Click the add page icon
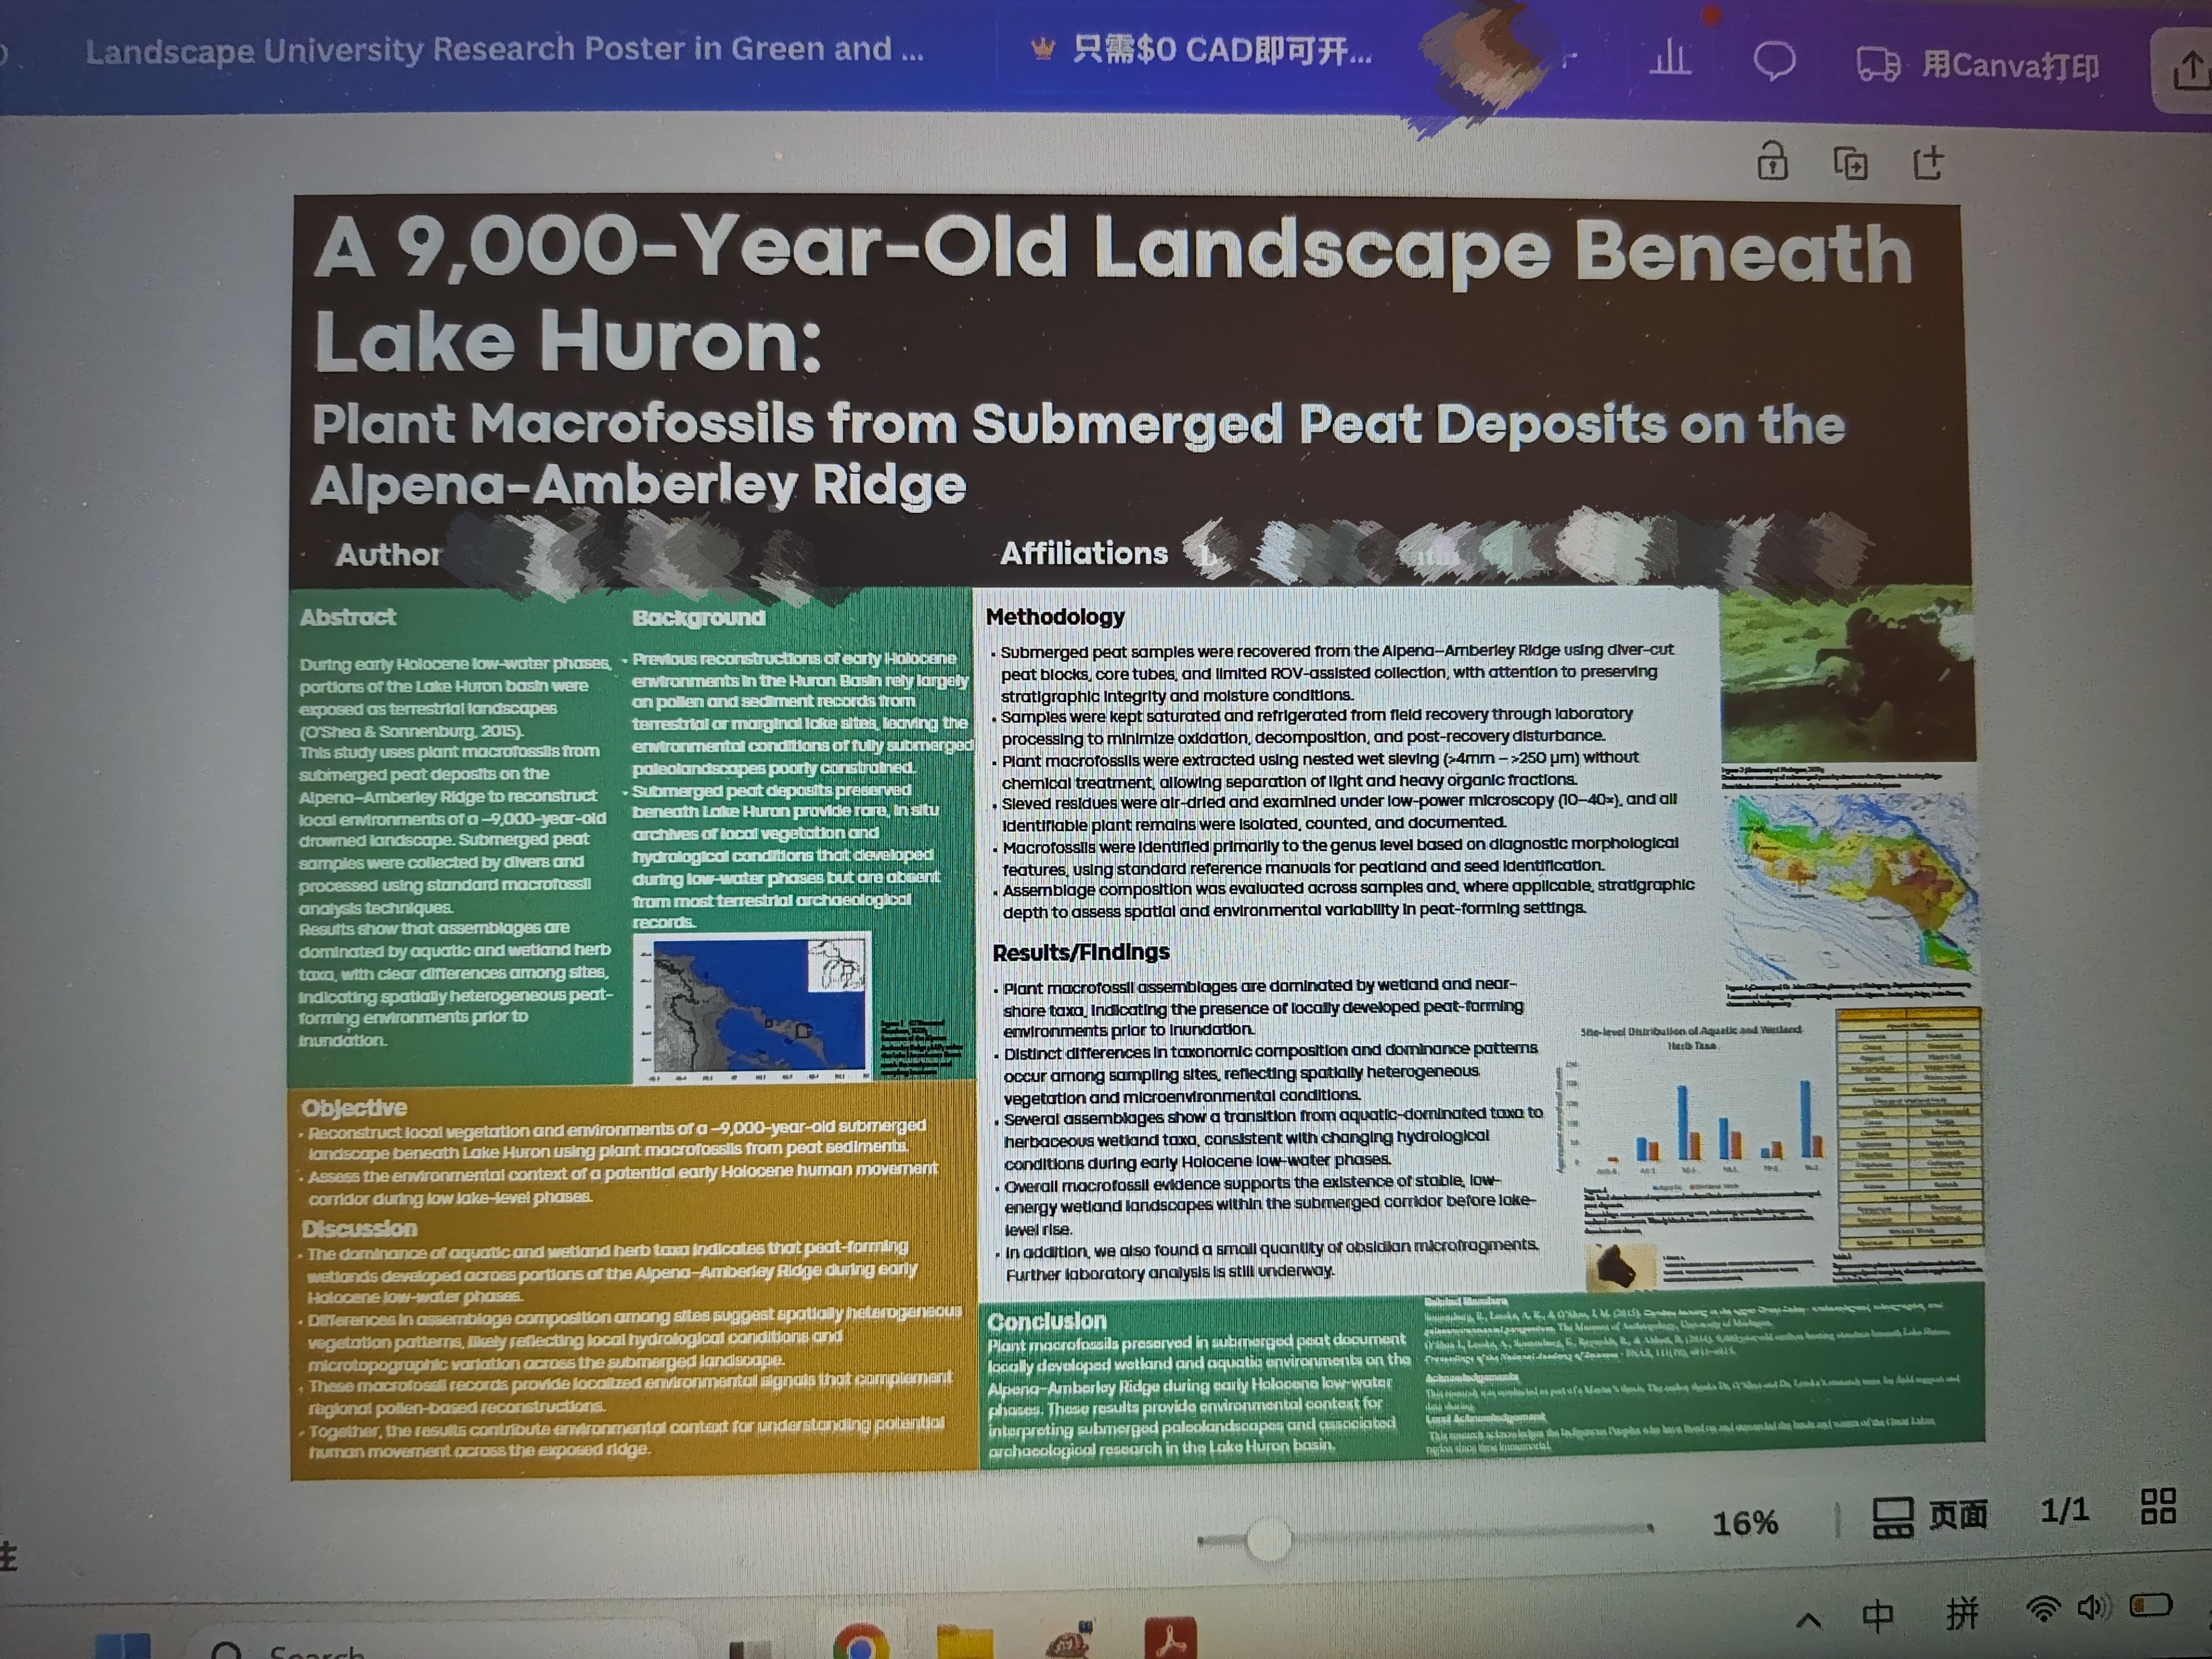The width and height of the screenshot is (2212, 1659). tap(1928, 162)
